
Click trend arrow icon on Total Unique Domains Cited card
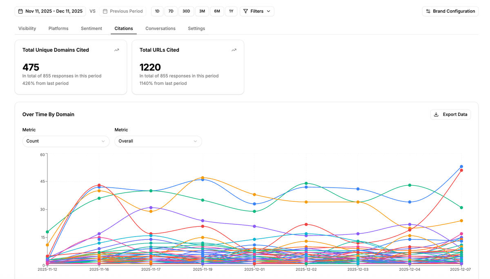coord(116,49)
